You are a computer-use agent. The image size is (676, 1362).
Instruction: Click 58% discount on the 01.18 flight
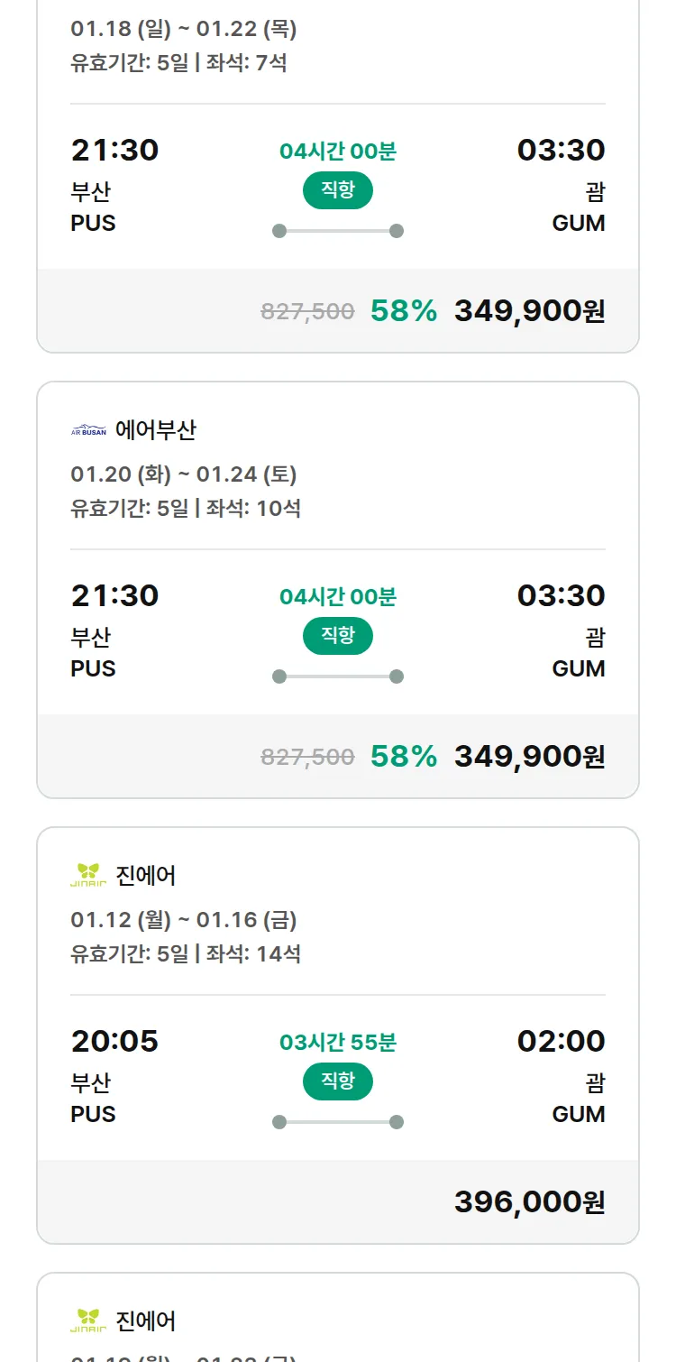coord(403,310)
